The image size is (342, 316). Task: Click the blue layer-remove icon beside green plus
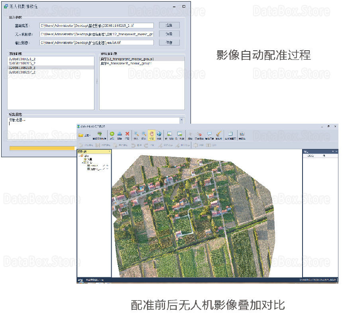(x=120, y=134)
